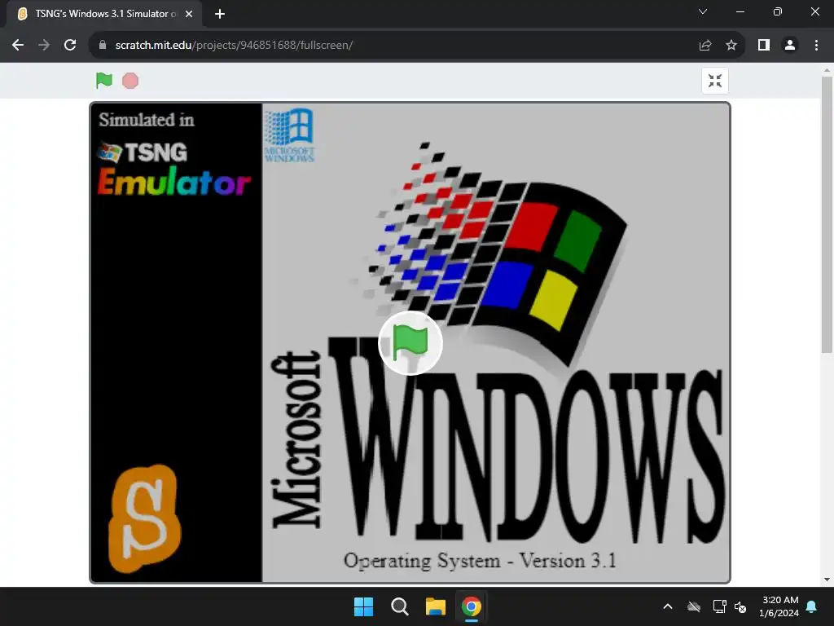
Task: Open the clock showing 3:20 AM
Action: point(779,606)
